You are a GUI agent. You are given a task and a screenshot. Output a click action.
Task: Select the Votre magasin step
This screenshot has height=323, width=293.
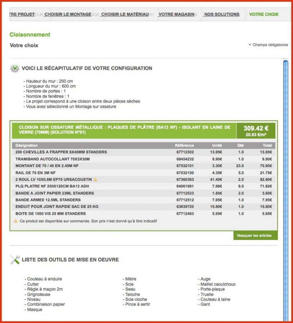point(177,14)
